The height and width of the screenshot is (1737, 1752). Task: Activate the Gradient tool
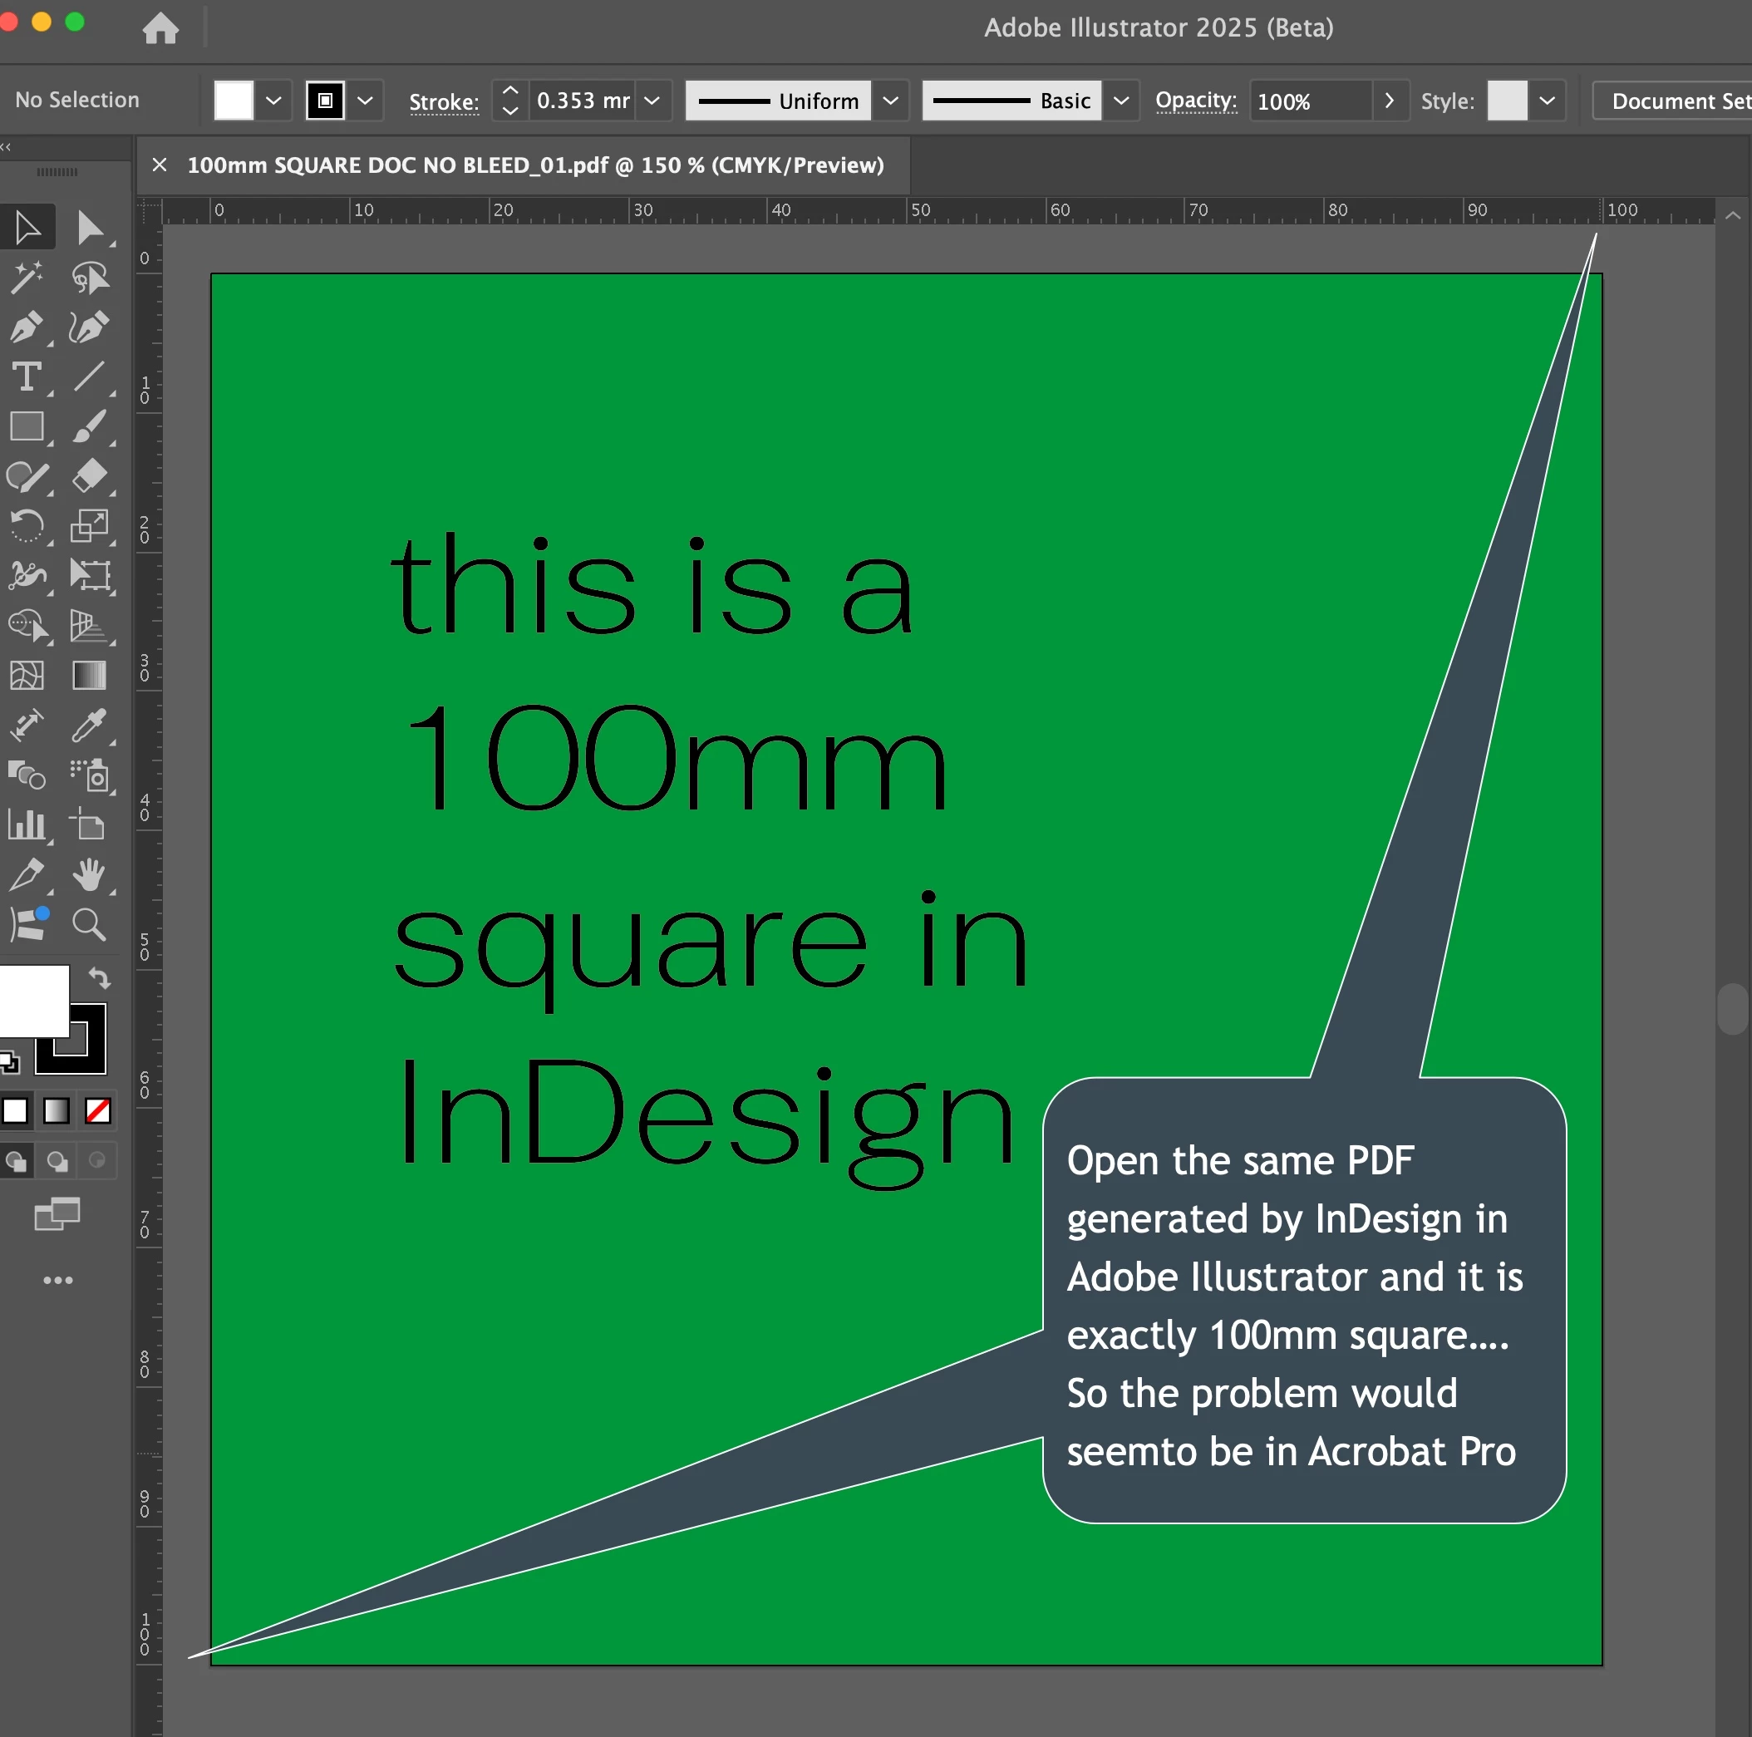89,676
